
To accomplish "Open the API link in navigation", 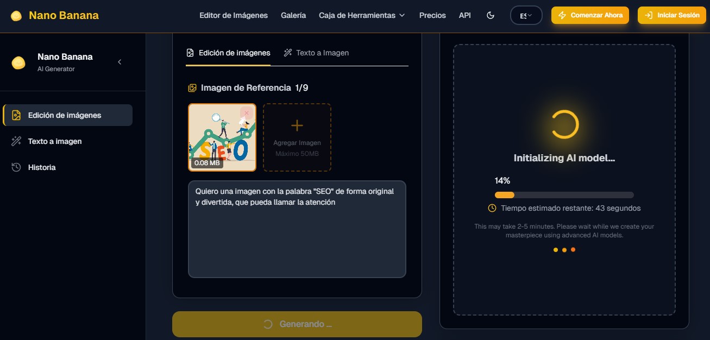I will coord(464,16).
